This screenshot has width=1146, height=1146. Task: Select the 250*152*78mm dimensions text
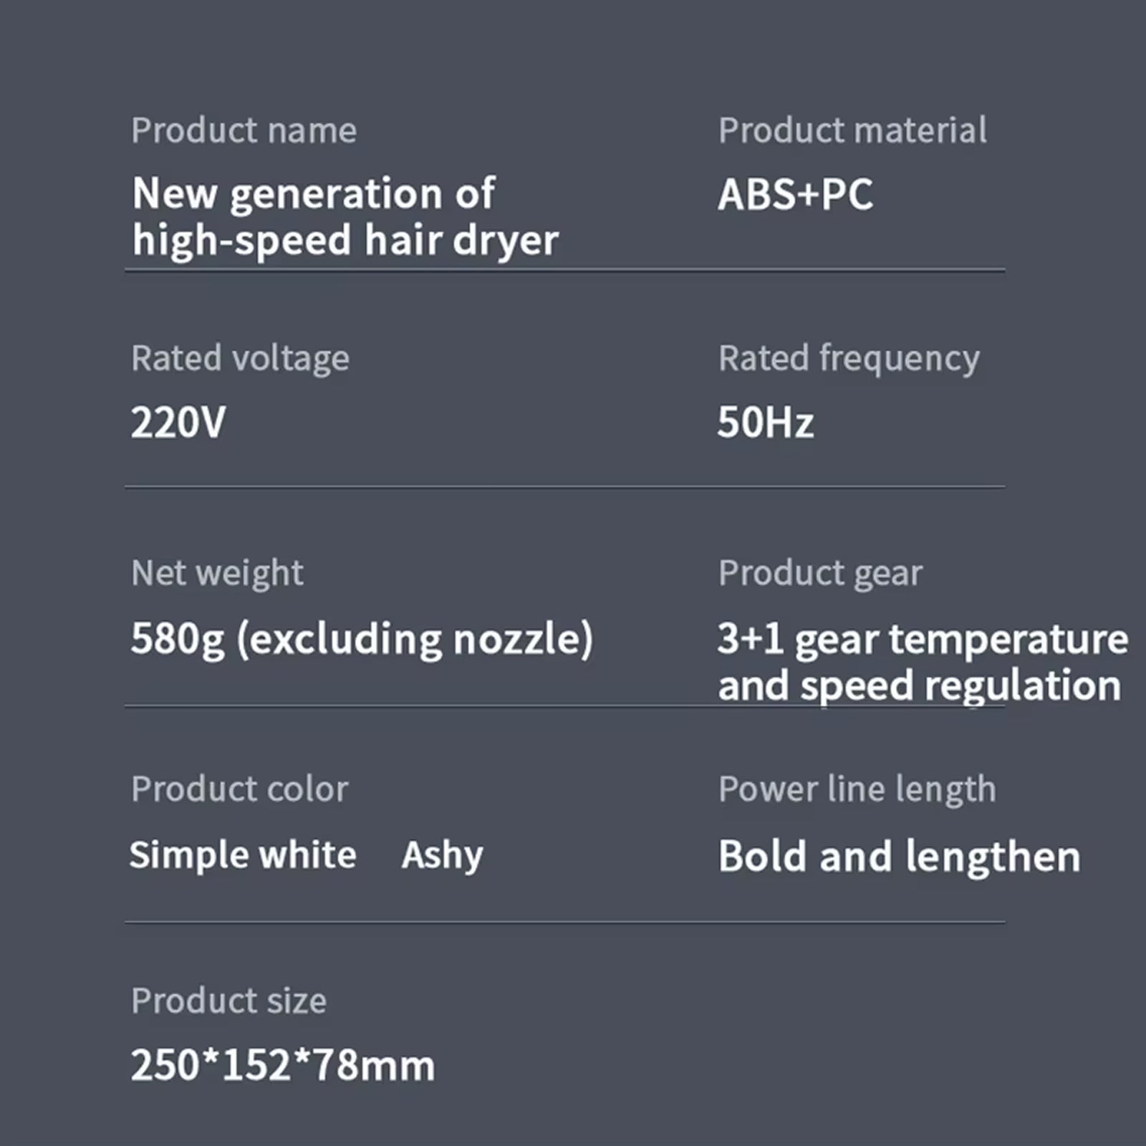coord(283,1065)
